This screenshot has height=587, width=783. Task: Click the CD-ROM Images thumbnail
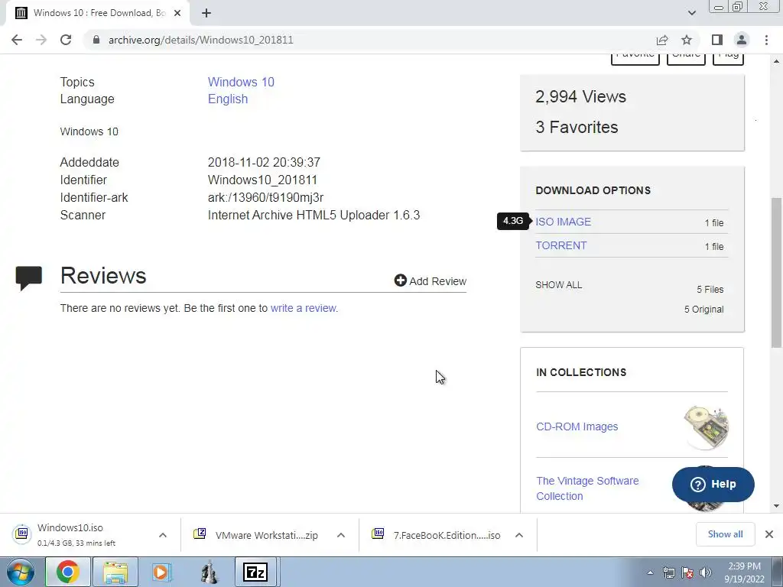[x=706, y=427]
